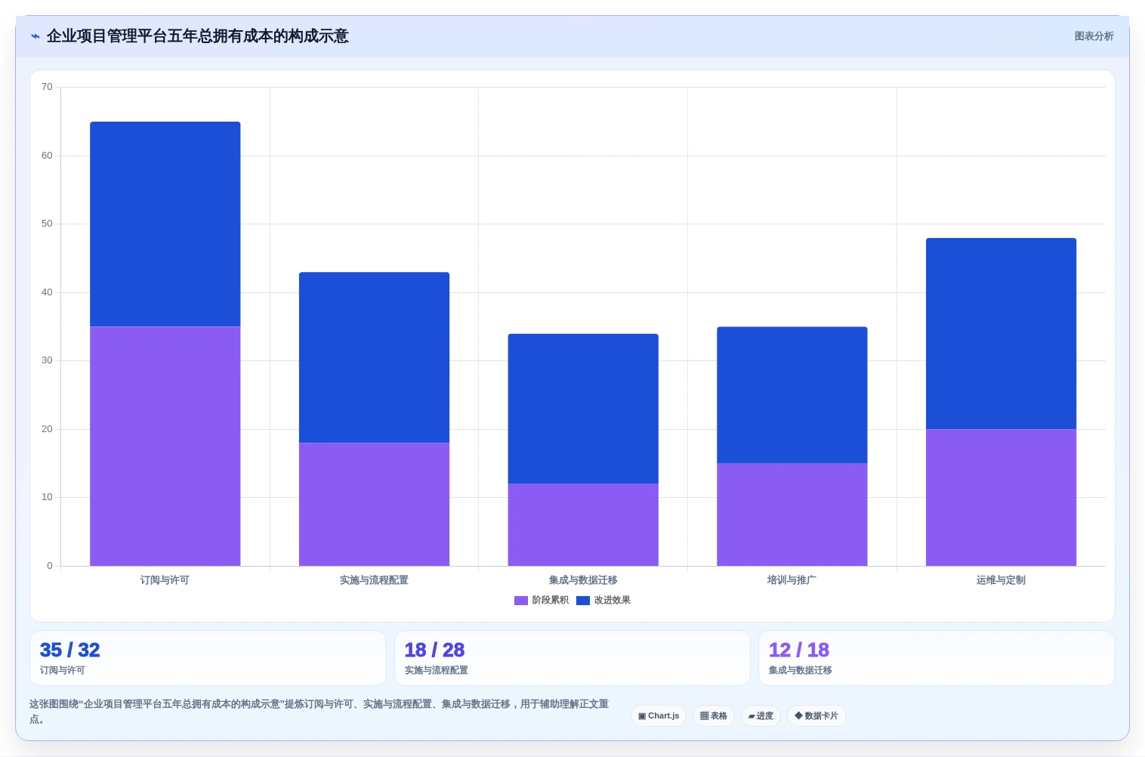Click the x-axis label 集成与数据迁移
1145x757 pixels.
pos(583,580)
